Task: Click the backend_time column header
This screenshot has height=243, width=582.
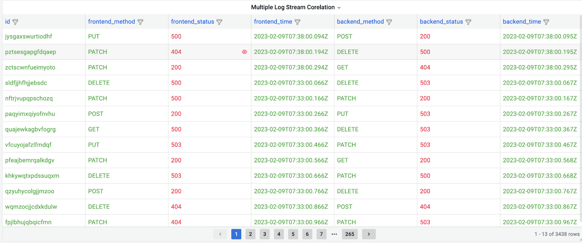Action: 522,22
